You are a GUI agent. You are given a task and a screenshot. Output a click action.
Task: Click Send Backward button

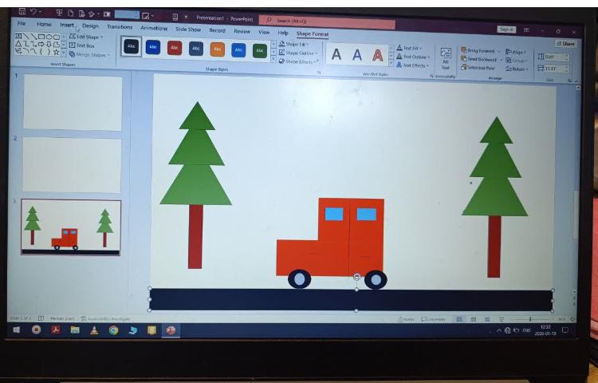481,59
